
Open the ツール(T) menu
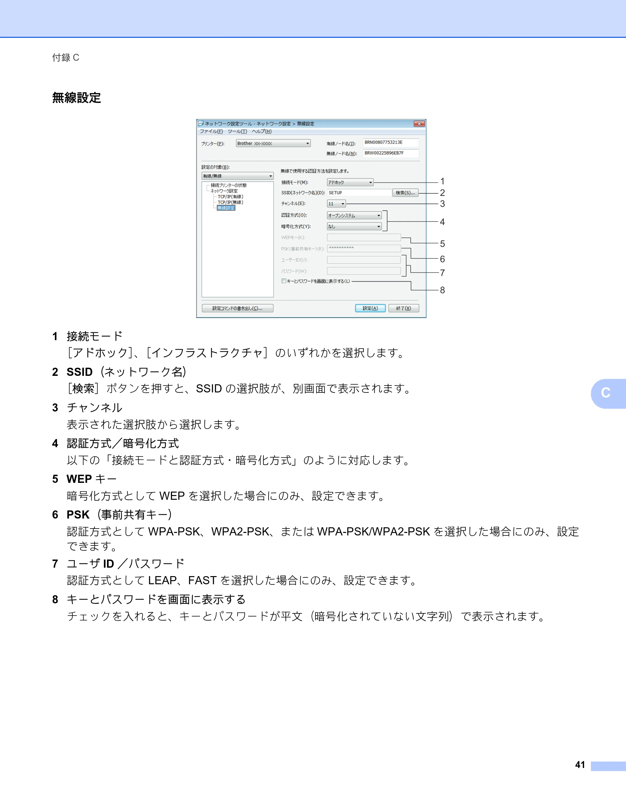click(x=237, y=131)
